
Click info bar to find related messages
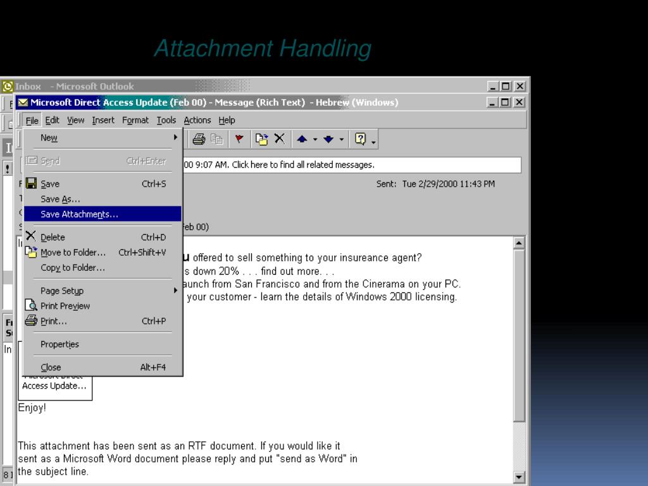tap(351, 165)
